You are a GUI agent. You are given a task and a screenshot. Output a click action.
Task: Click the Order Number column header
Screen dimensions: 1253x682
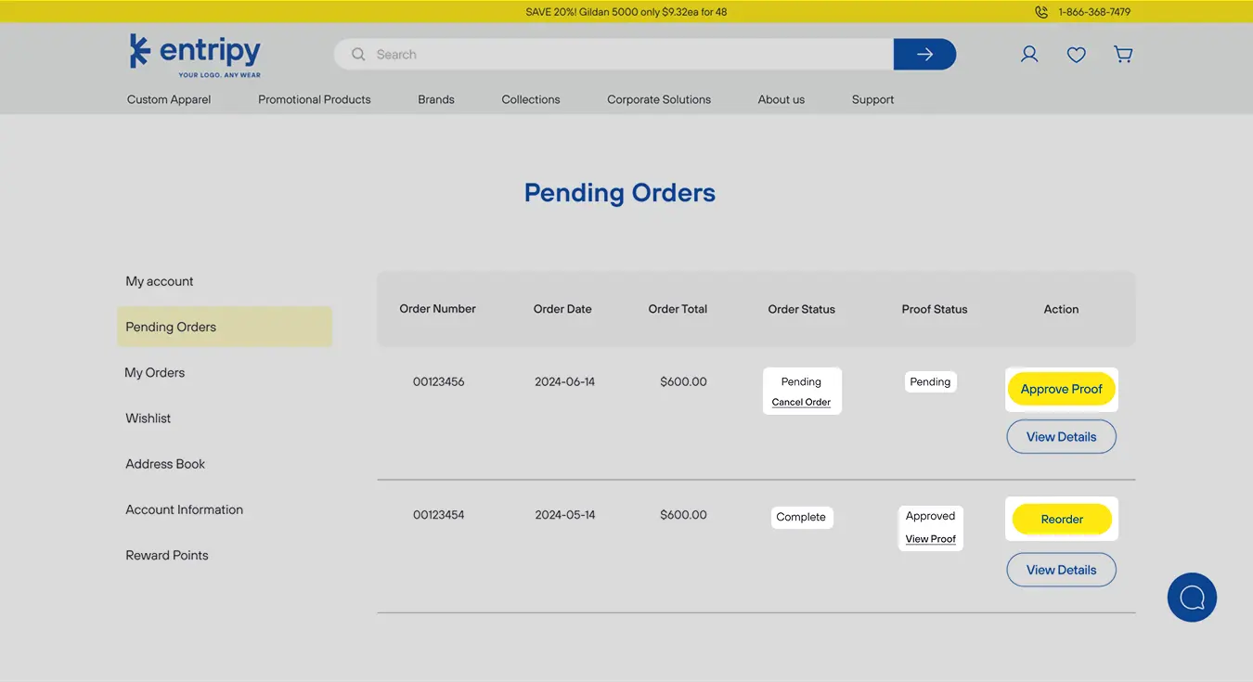point(438,309)
